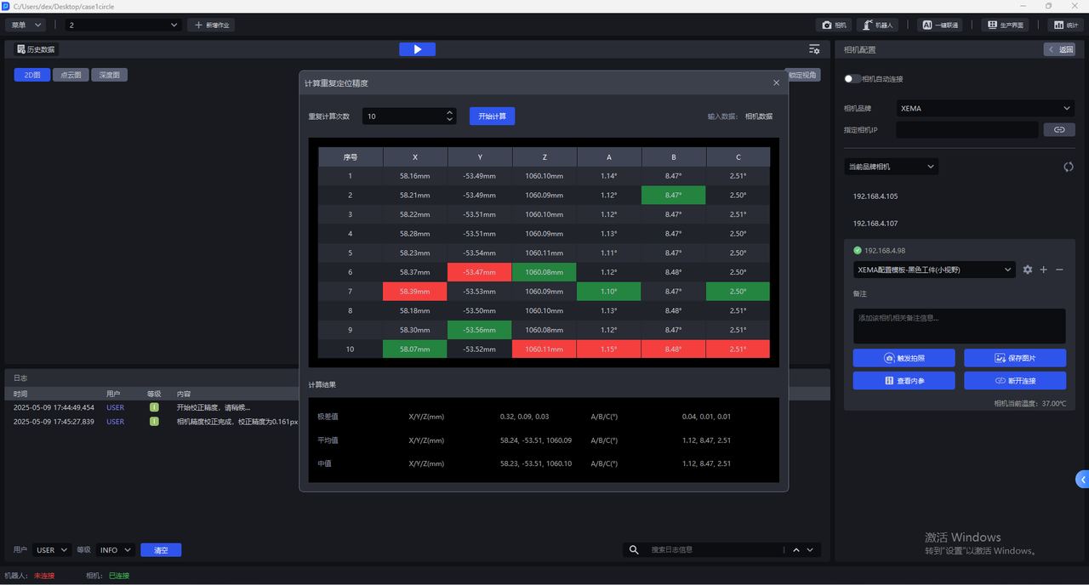The image size is (1089, 585).
Task: Increase repeat calculation count with up arrow
Action: pyautogui.click(x=449, y=112)
